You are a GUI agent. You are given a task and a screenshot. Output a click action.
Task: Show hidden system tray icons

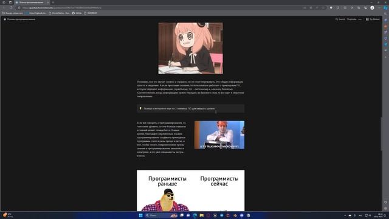point(345,215)
